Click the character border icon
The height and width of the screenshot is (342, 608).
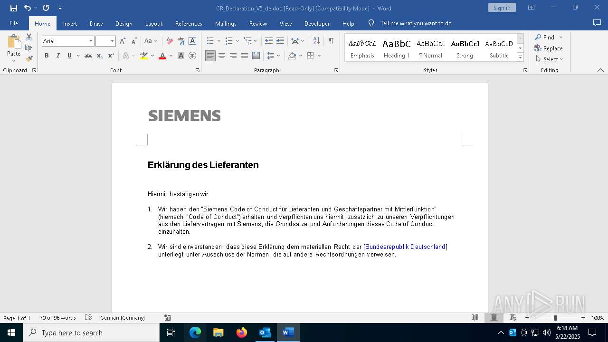coord(192,41)
